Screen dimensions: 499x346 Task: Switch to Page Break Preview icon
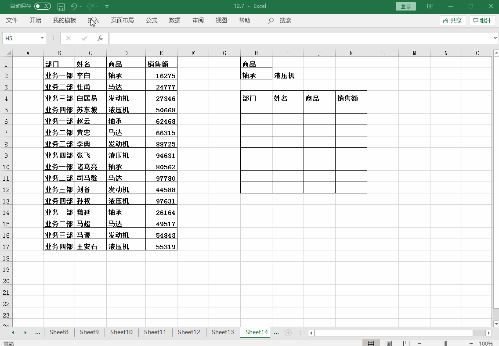coord(406,343)
